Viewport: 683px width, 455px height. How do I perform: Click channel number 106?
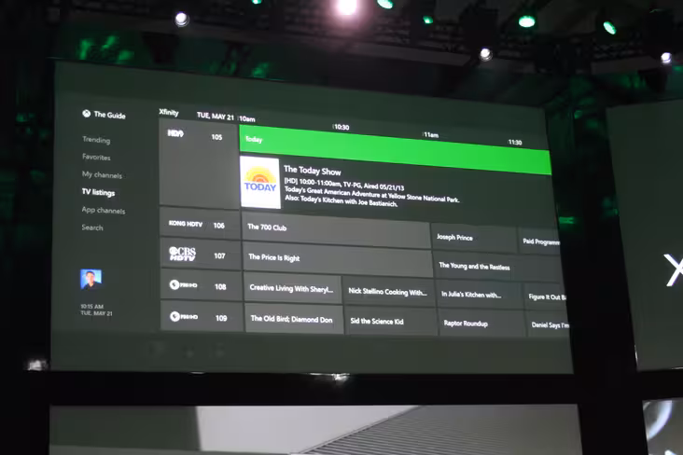coord(218,225)
